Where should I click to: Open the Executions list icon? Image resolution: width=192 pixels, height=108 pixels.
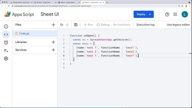6,50
